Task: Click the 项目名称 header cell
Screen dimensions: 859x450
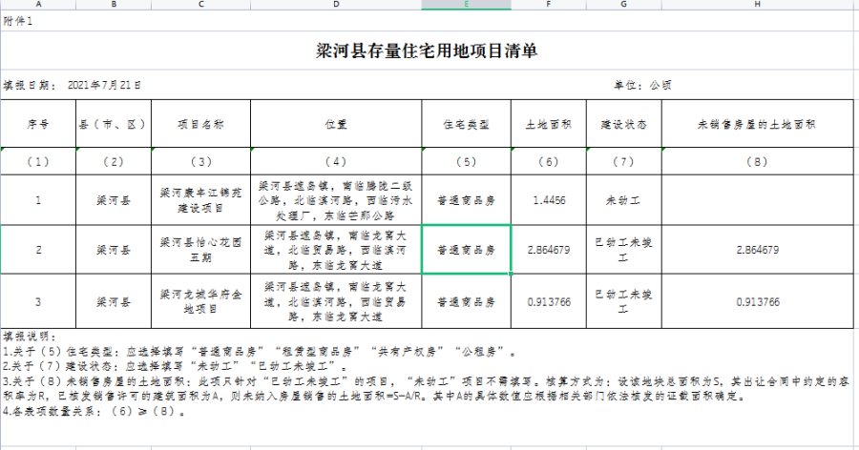Action: 200,124
